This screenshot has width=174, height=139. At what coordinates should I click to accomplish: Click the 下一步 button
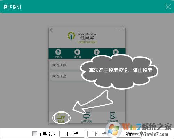coord(100,134)
